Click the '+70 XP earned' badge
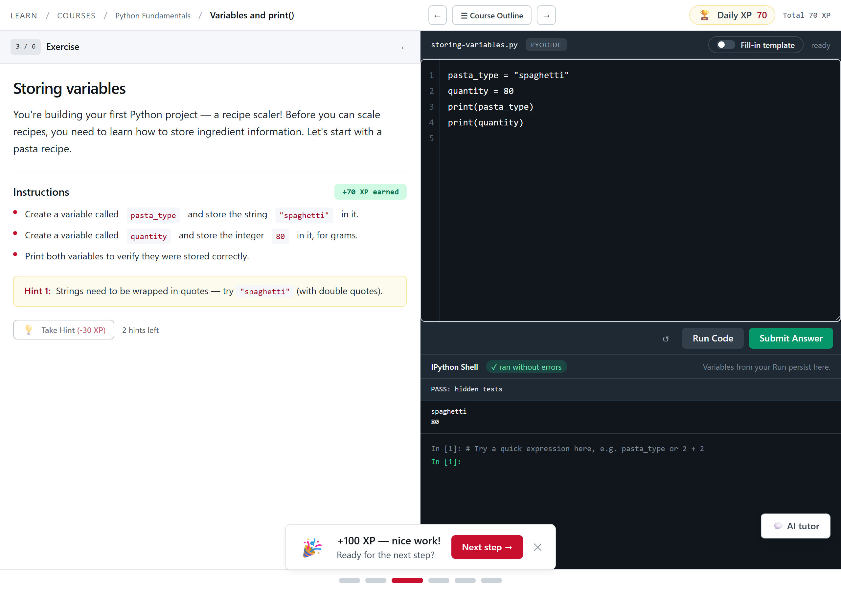Viewport: 841px width, 591px height. (x=370, y=191)
